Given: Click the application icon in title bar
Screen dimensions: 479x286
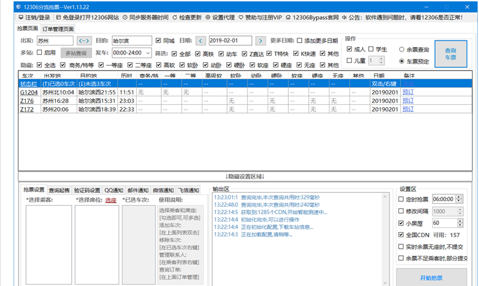Looking at the screenshot, I should (18, 6).
